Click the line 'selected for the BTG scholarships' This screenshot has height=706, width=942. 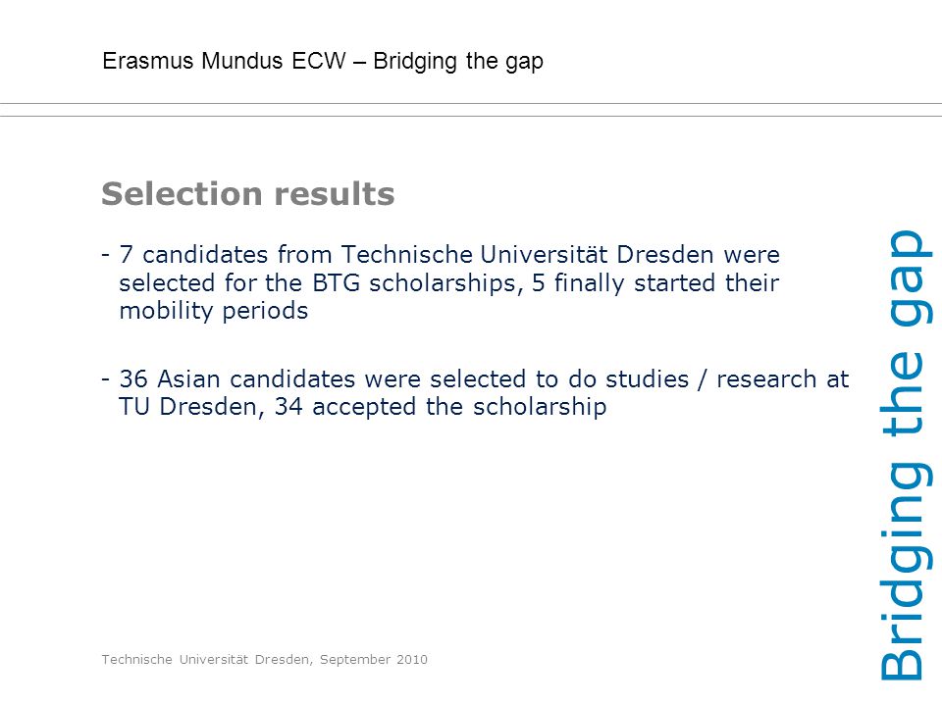[x=322, y=283]
